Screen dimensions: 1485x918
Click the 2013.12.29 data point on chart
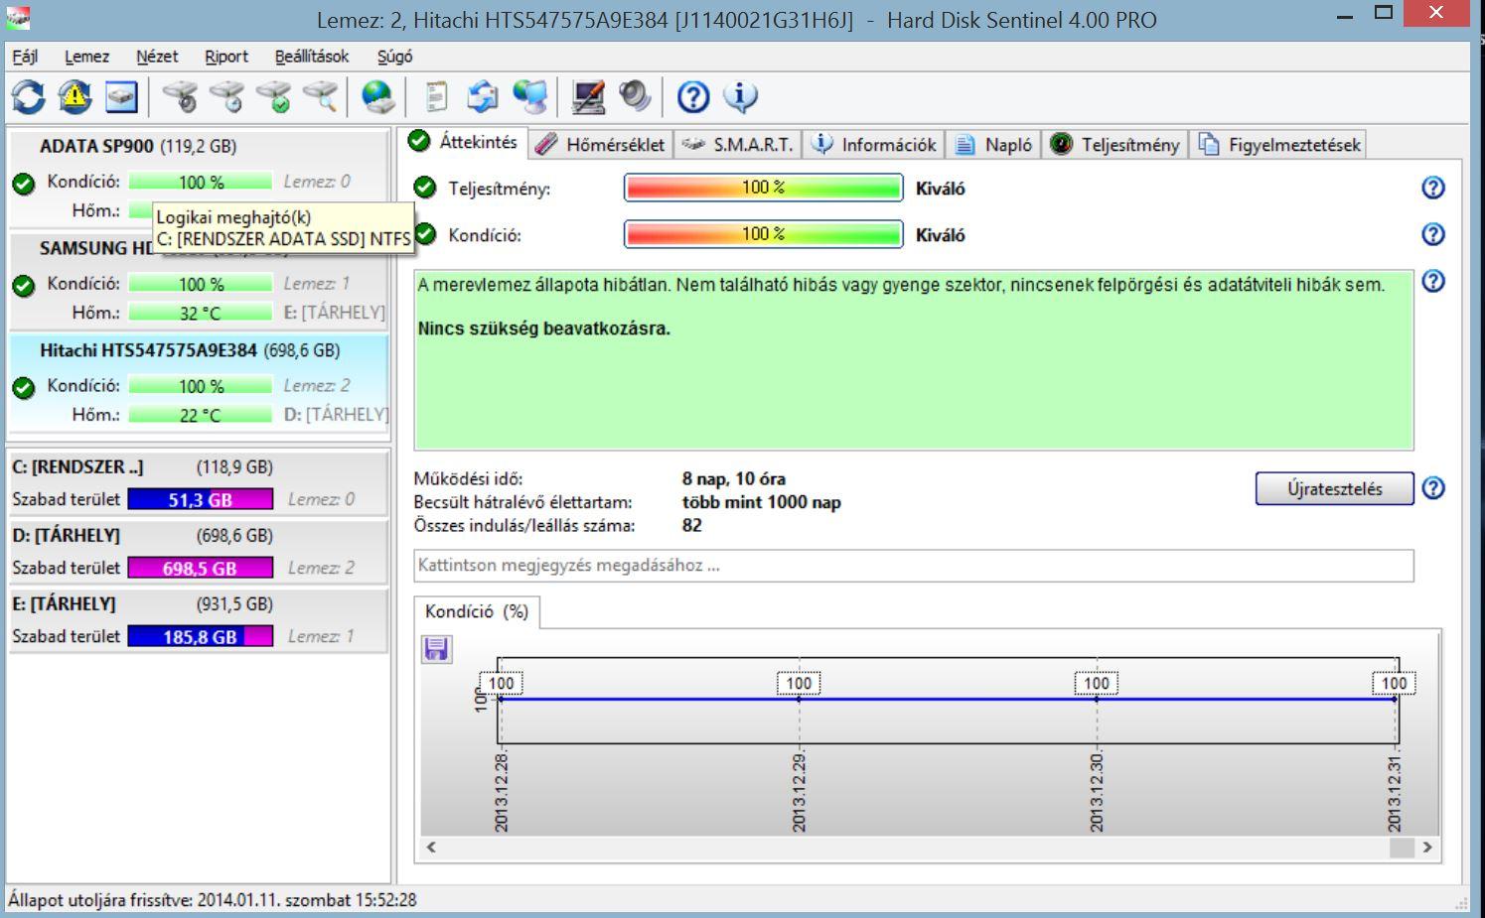(799, 699)
